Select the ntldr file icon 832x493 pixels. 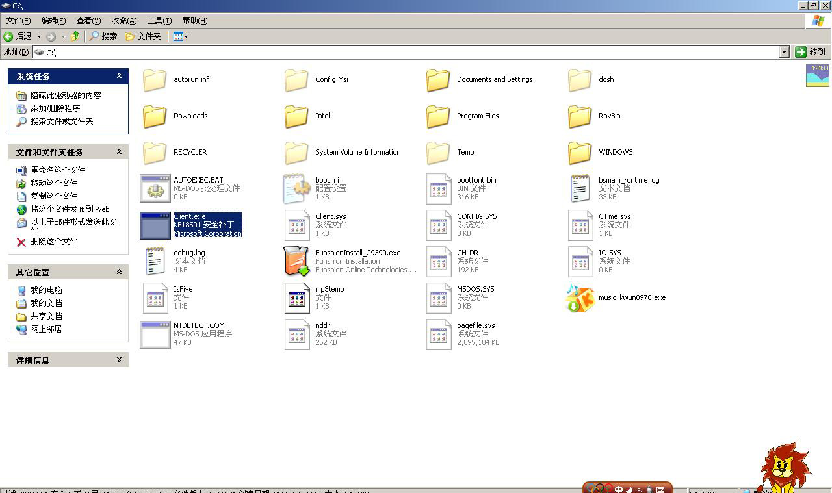(x=297, y=334)
